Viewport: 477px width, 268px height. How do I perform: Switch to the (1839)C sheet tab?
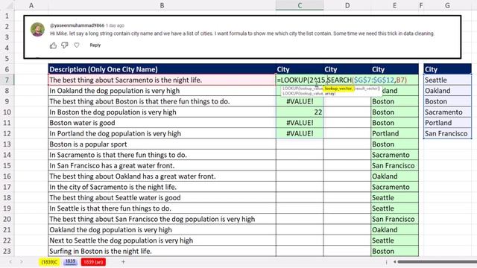(x=49, y=261)
